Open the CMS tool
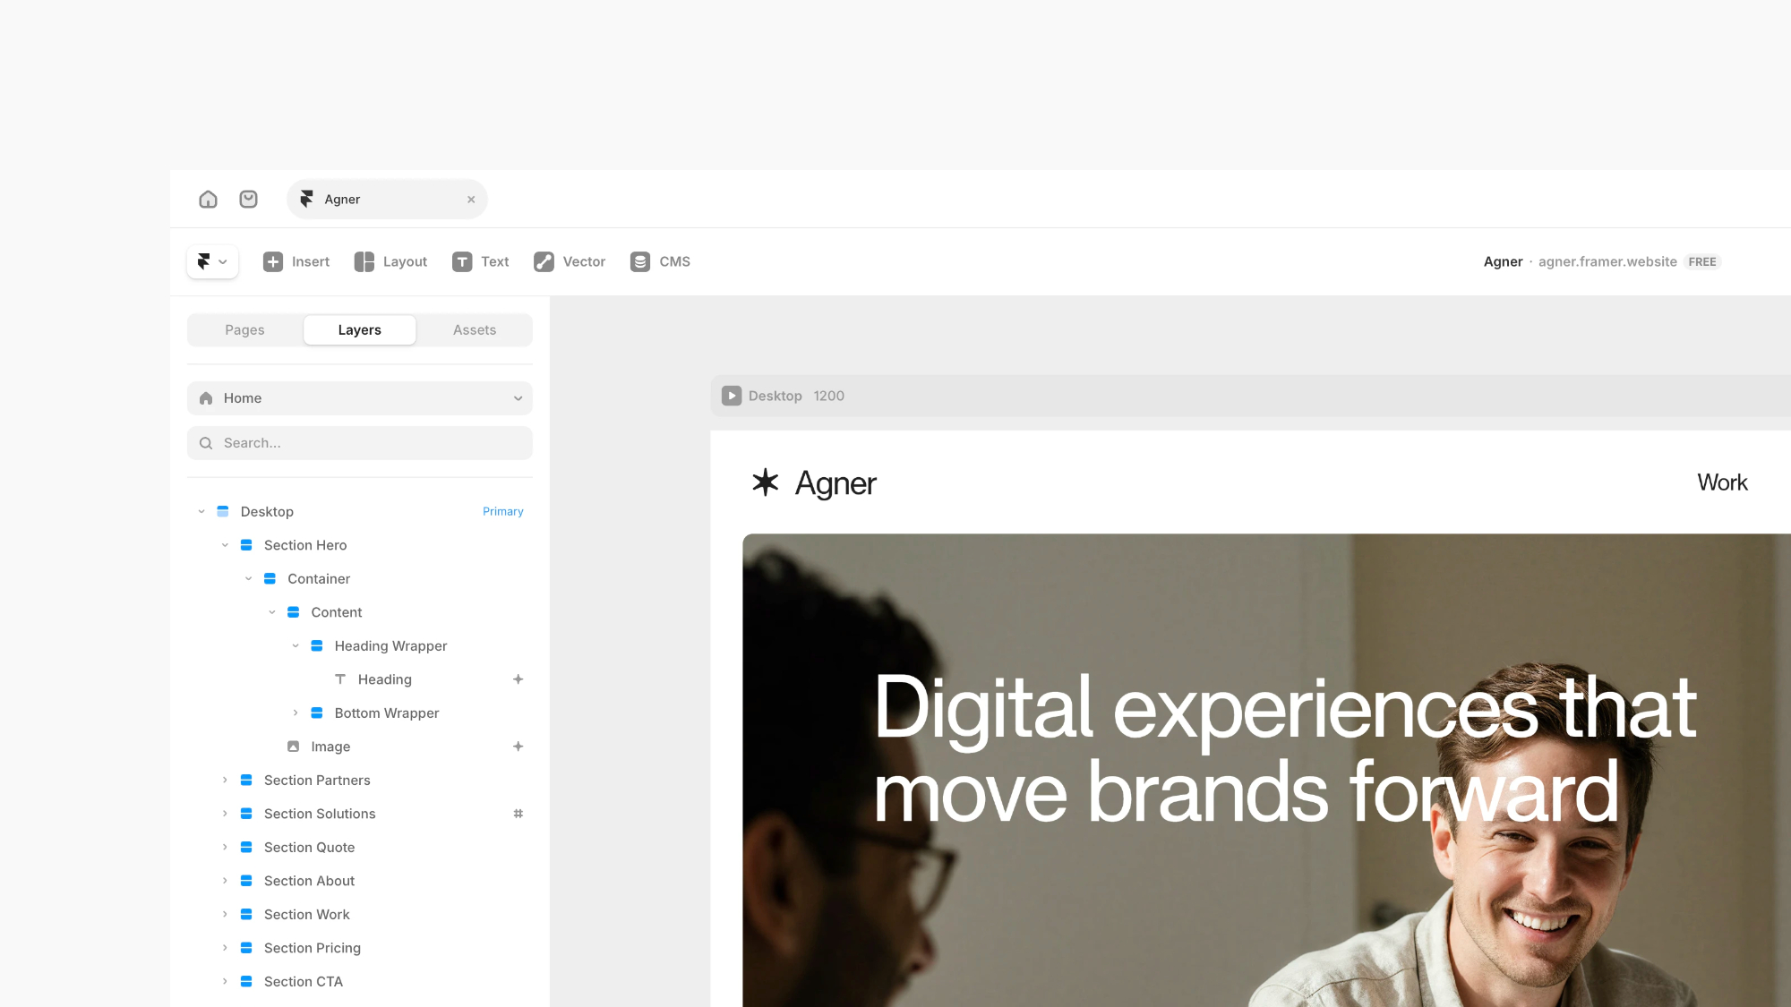Image resolution: width=1791 pixels, height=1007 pixels. coord(660,261)
